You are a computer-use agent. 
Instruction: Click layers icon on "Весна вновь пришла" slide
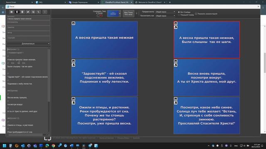(176, 65)
